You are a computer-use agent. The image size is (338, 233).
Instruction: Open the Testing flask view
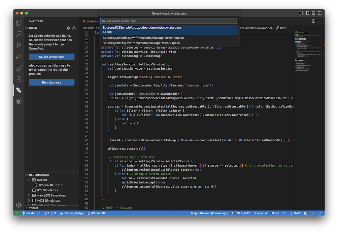pyautogui.click(x=19, y=79)
